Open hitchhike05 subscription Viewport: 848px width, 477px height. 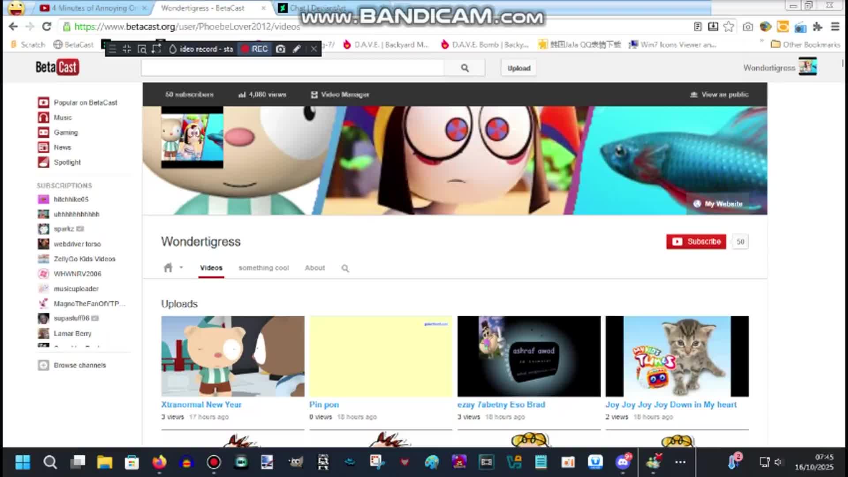click(x=71, y=199)
